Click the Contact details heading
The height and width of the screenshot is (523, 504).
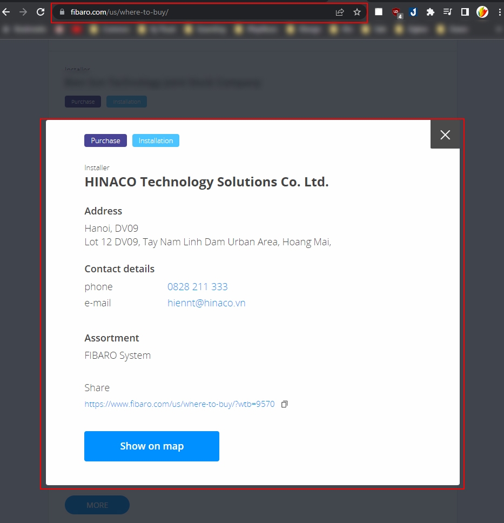coord(119,269)
